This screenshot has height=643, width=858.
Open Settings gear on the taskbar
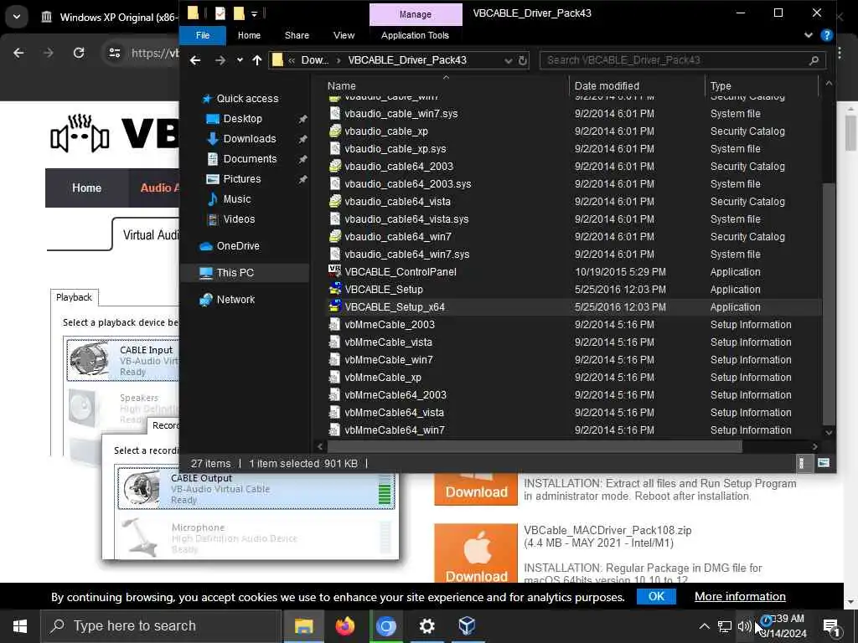click(x=426, y=625)
